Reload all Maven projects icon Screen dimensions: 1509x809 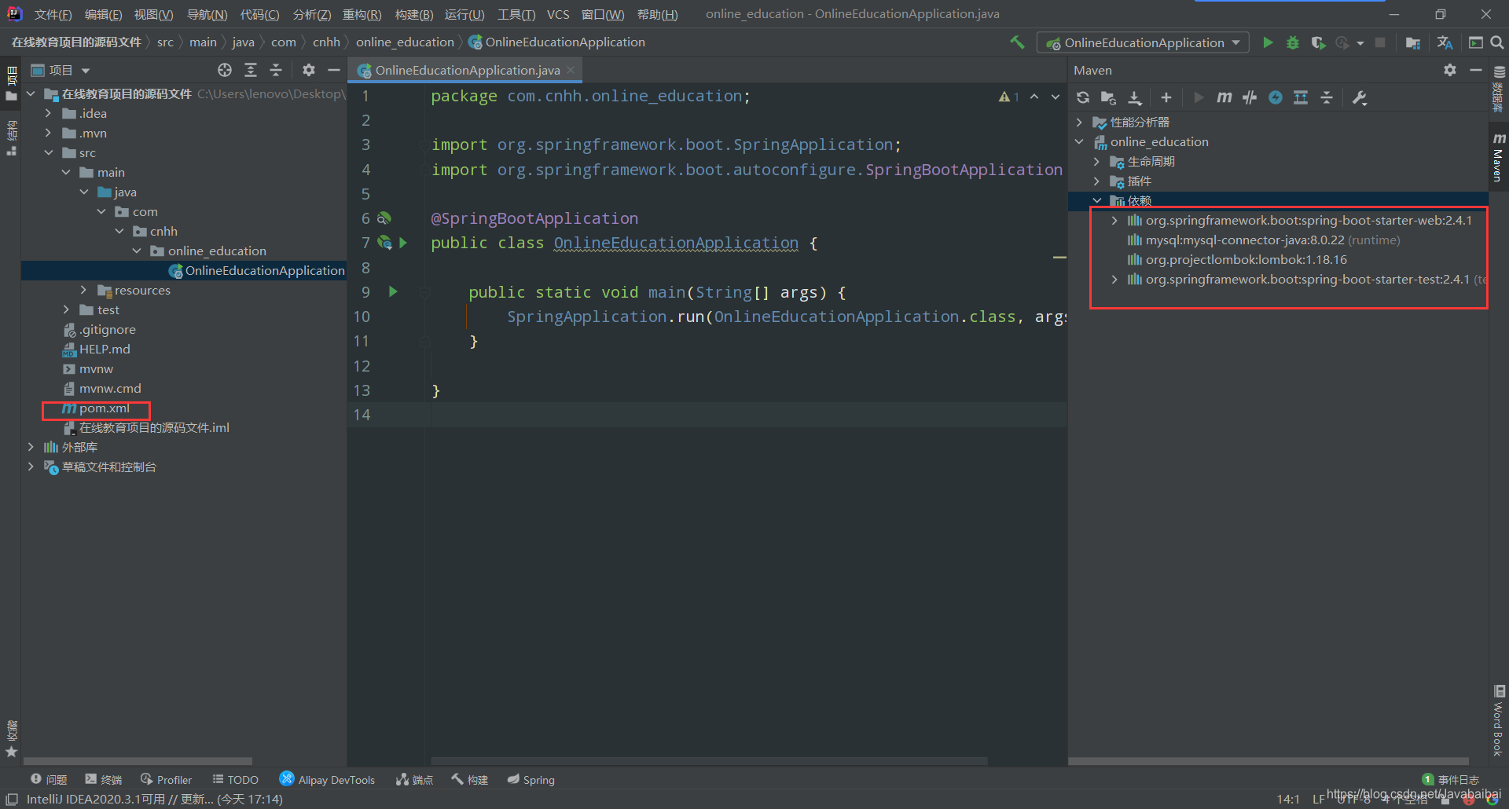pyautogui.click(x=1083, y=97)
